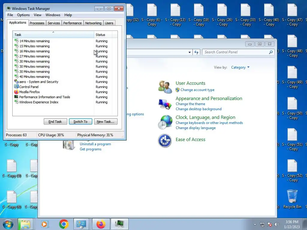This screenshot has width=307, height=230.
Task: Click the search magnifier icon in Control Panel
Action: 271,52
